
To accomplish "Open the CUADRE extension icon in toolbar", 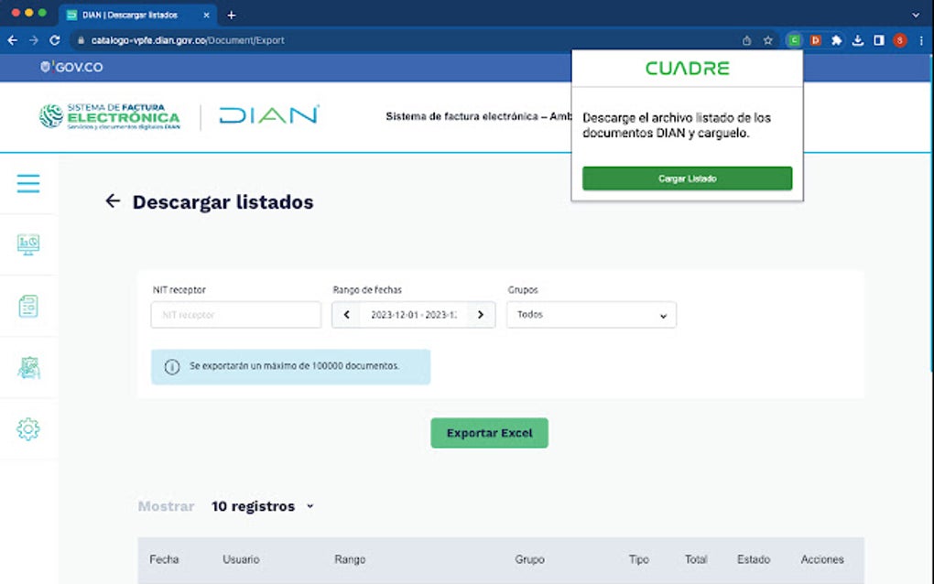I will (x=795, y=40).
